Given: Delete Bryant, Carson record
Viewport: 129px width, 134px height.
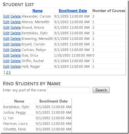Looking at the screenshot, I should pyautogui.click(x=16, y=44).
